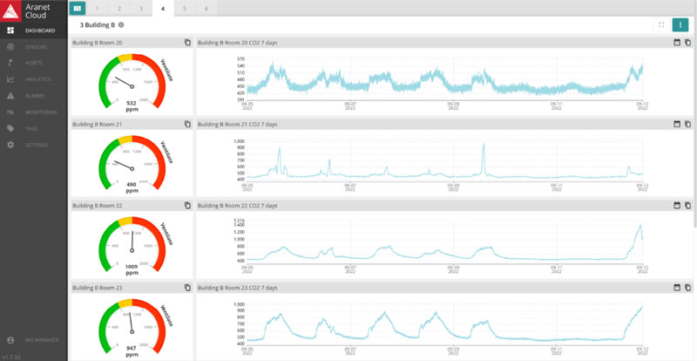The image size is (697, 361).
Task: Click the Room 20 gauge showing 532 ppm
Action: coord(132,81)
